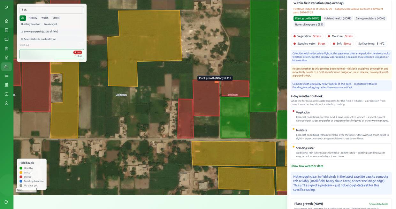Screen dimensions: 396x209
Task: Click the green Healthy legend swatch
Action: click(21, 168)
